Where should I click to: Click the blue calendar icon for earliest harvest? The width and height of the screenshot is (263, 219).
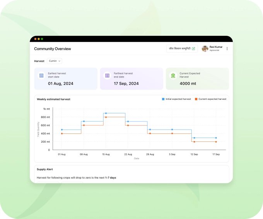click(x=41, y=76)
